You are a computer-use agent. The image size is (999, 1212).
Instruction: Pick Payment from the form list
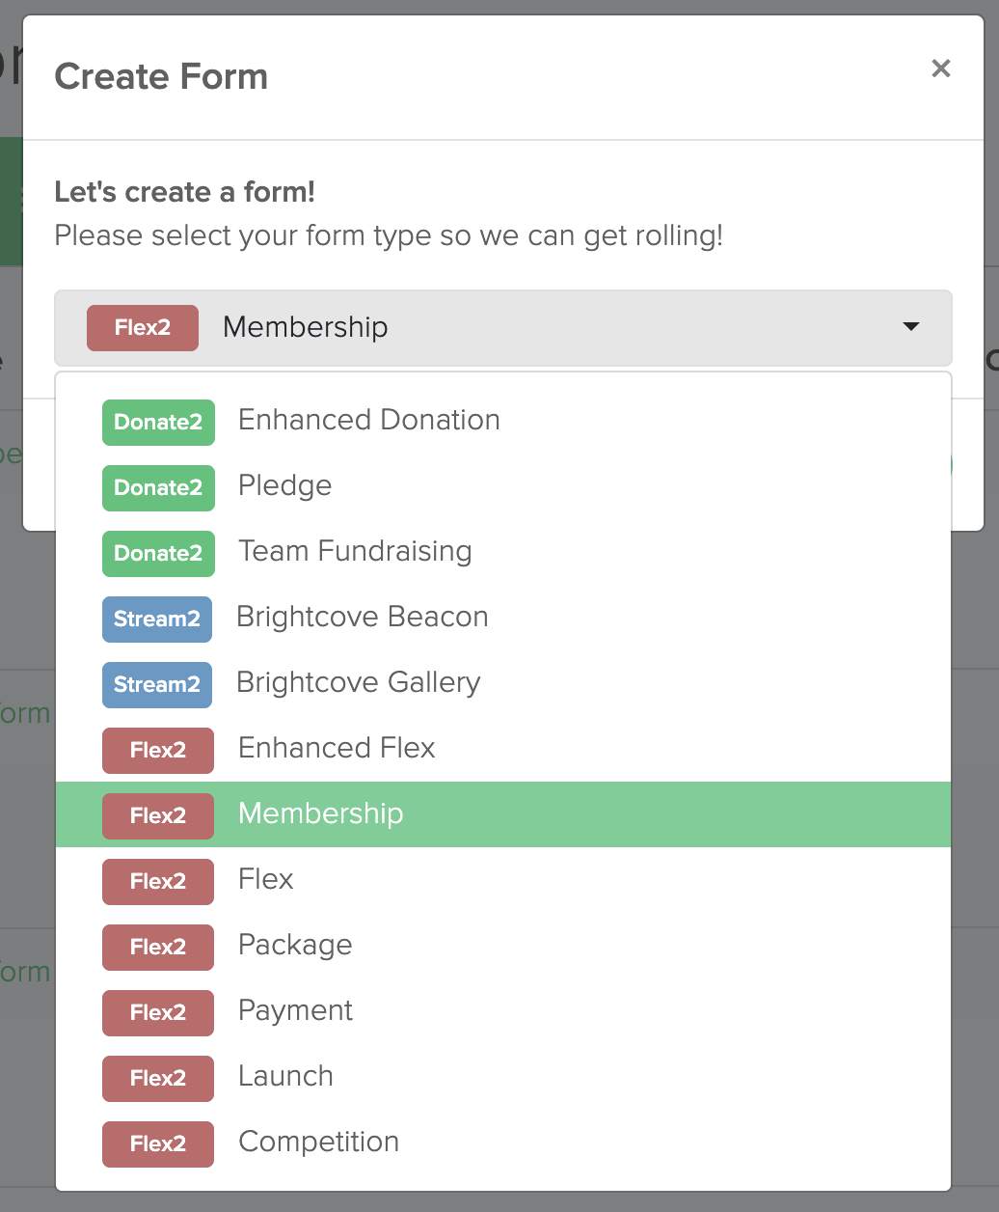coord(295,1011)
